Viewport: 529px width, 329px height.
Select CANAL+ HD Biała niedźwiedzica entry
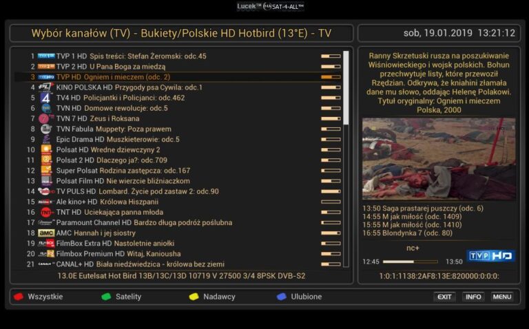point(178,264)
